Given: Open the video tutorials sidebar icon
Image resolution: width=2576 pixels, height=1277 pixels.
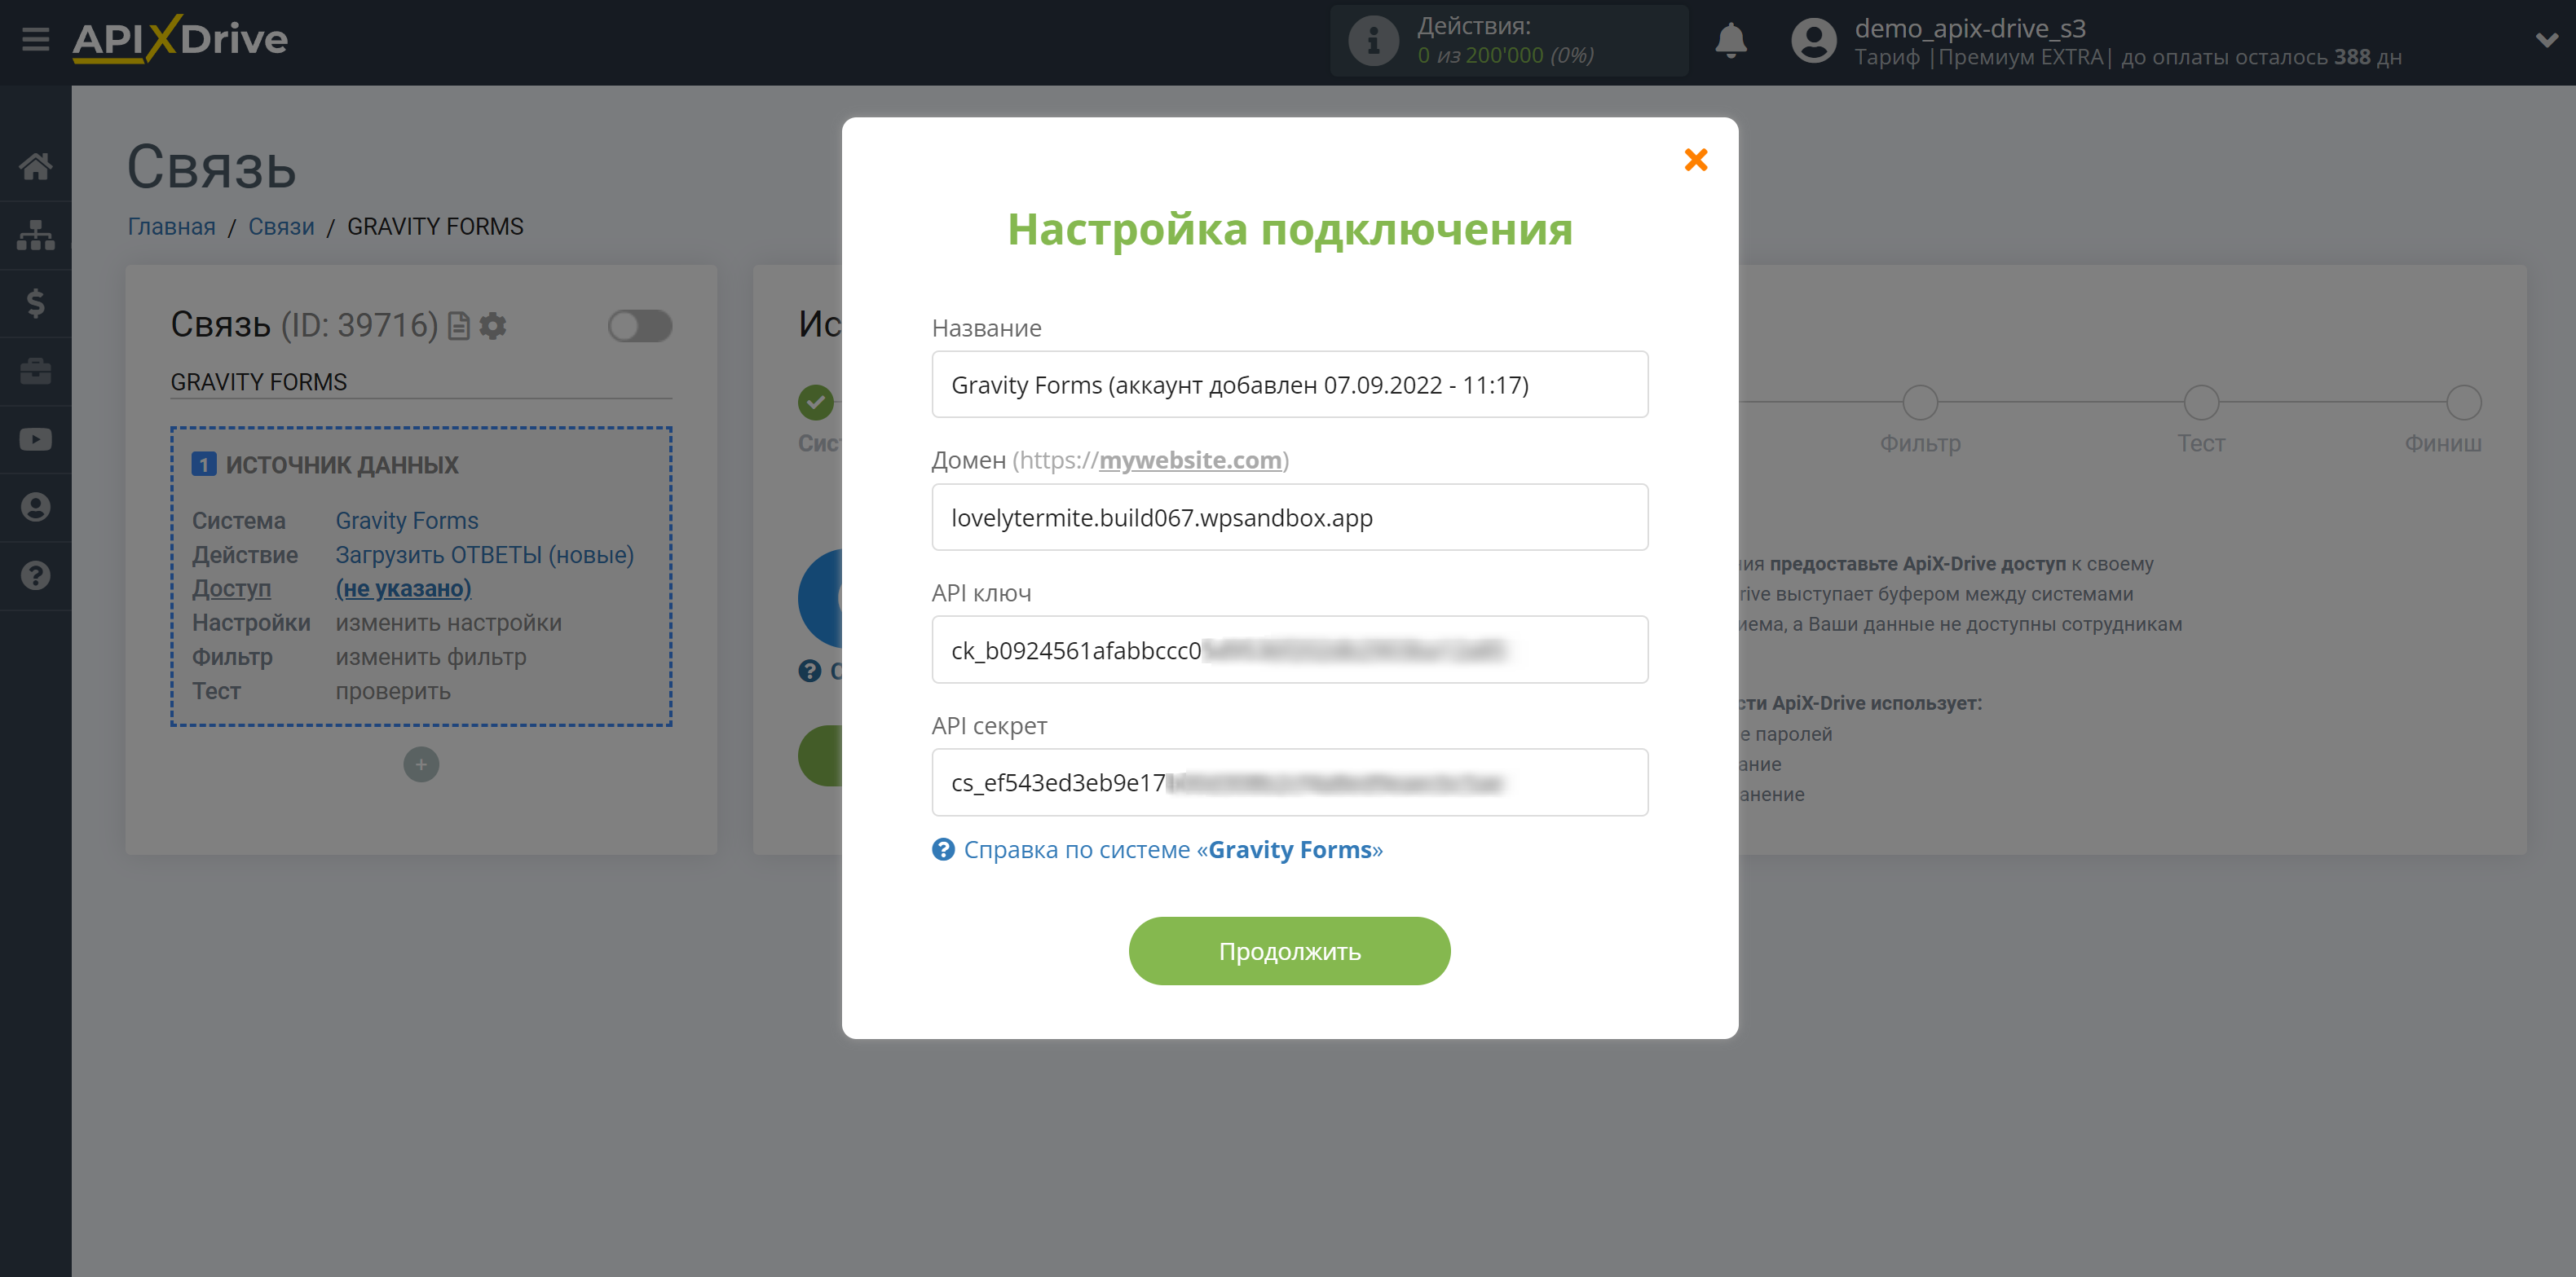Looking at the screenshot, I should click(36, 439).
